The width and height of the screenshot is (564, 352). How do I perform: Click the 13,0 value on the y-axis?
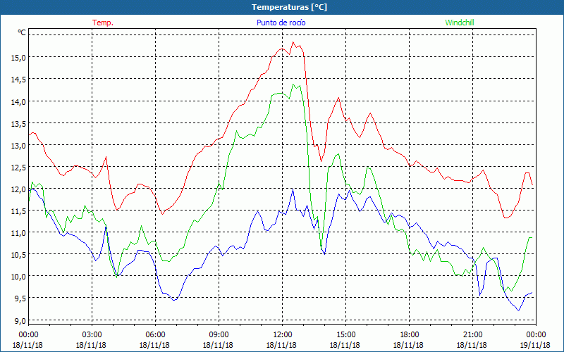(x=18, y=146)
